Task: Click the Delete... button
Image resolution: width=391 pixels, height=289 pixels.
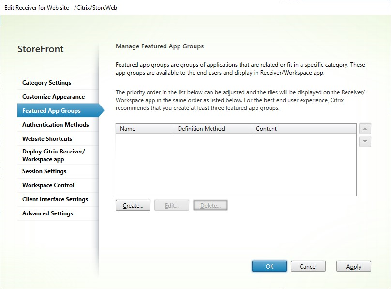Action: 210,205
